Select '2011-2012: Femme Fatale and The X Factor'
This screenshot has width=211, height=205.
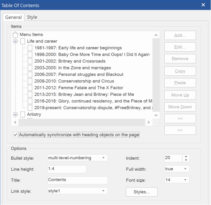pos(79,88)
